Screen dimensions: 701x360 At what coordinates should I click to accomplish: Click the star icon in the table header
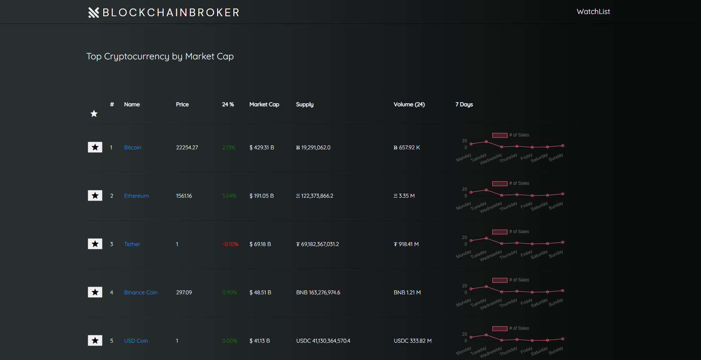click(94, 114)
